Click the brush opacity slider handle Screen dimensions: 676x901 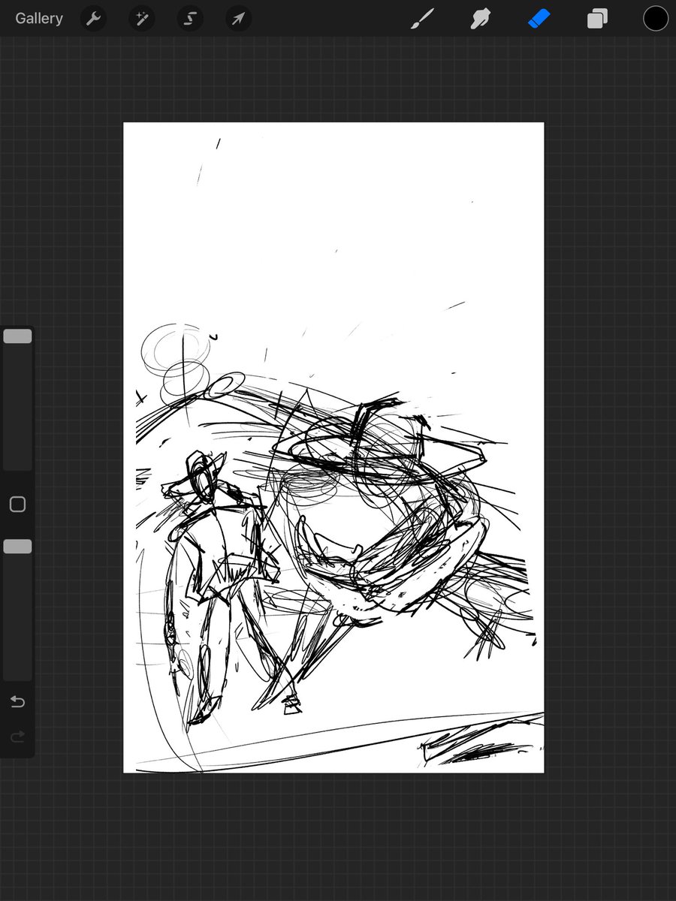[x=17, y=547]
